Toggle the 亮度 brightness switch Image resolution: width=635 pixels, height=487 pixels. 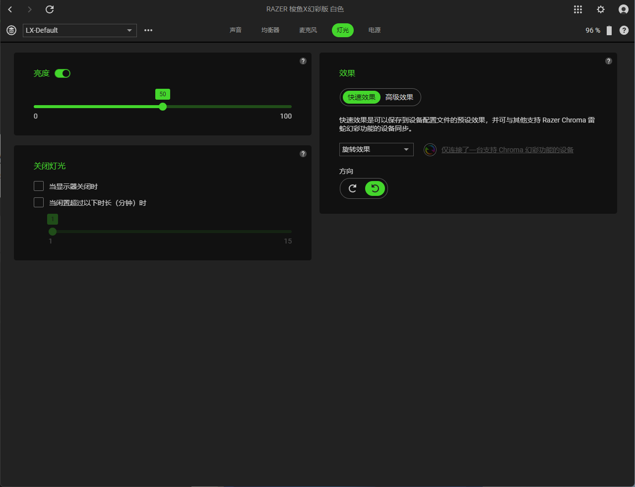pos(63,73)
